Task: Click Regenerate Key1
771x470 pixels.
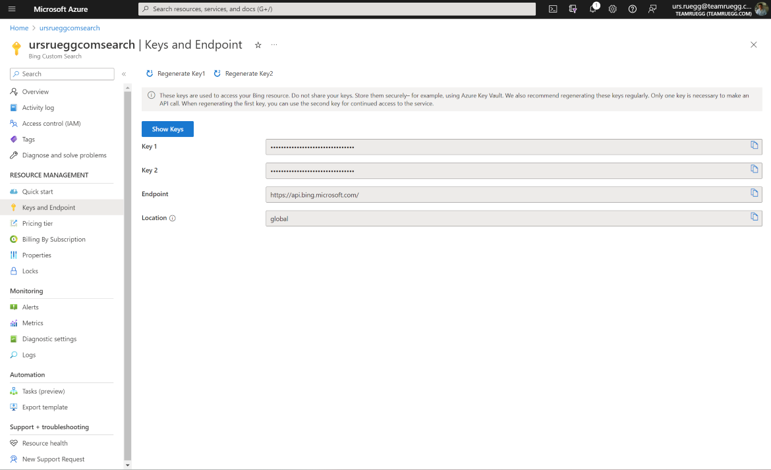Action: (x=175, y=74)
